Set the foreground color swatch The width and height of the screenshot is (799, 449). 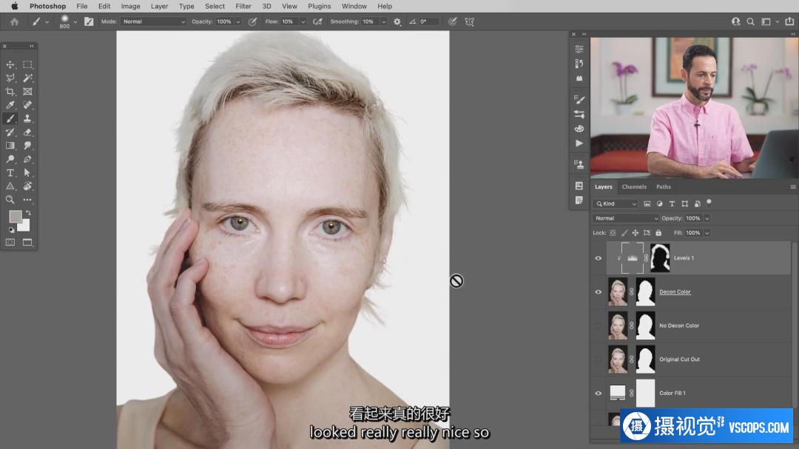[x=16, y=217]
